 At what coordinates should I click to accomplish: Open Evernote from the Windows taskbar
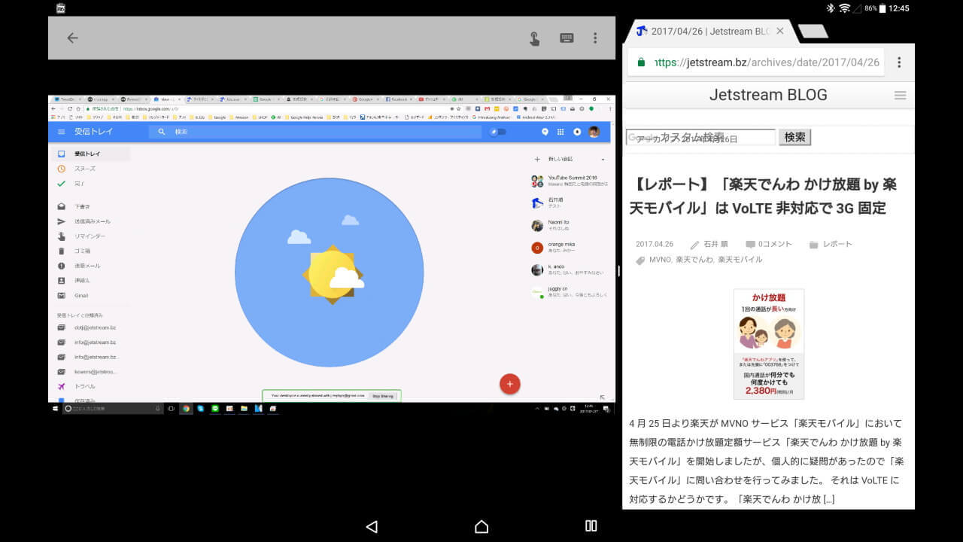[214, 409]
